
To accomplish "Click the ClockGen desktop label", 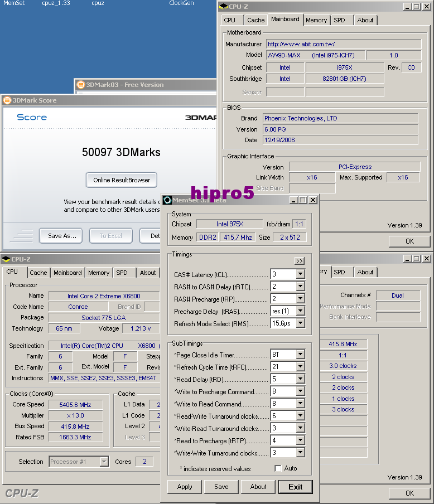I will 181,3.
